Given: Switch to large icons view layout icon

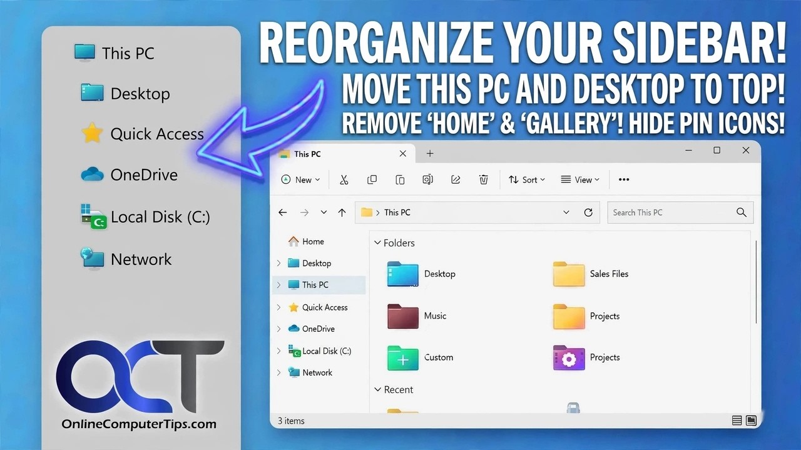Looking at the screenshot, I should coord(751,421).
